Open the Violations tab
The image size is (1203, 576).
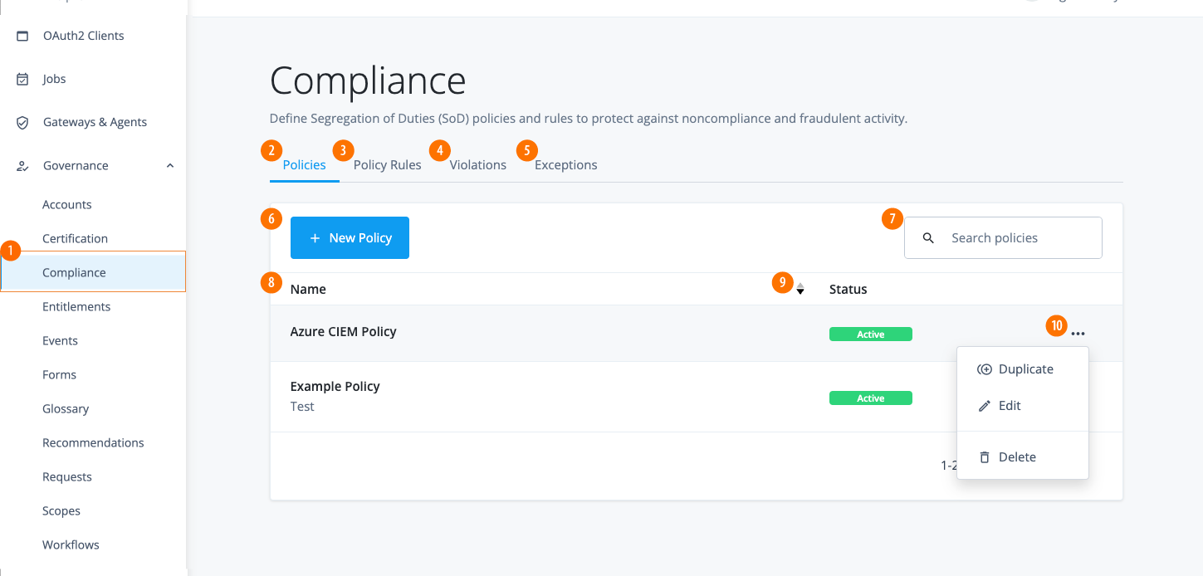[478, 164]
